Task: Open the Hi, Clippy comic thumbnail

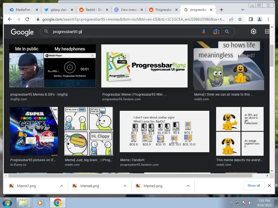Action: [89, 131]
